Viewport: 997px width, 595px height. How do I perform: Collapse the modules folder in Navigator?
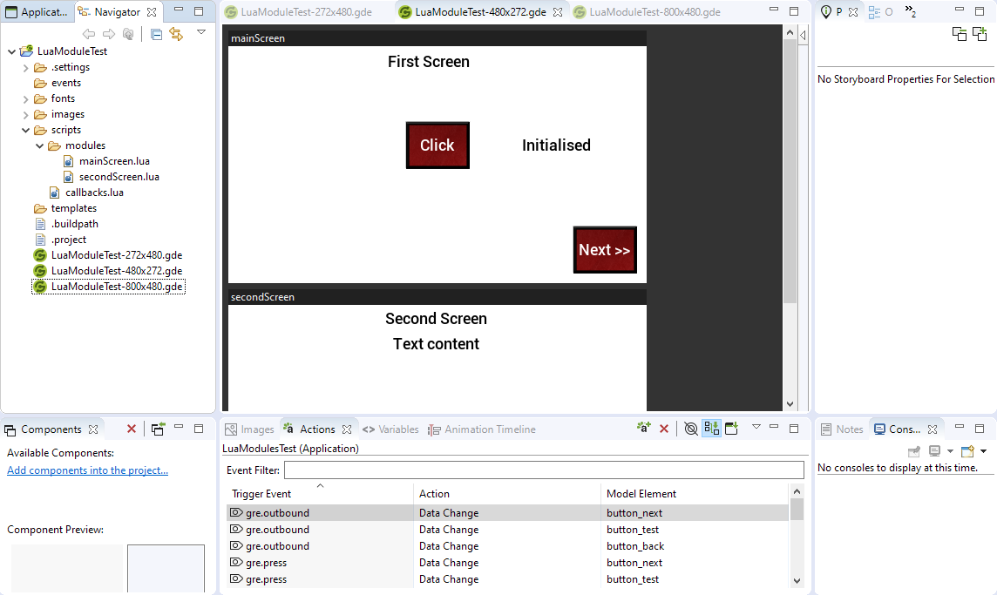(40, 145)
